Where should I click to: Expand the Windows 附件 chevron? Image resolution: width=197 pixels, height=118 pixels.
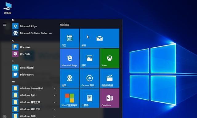(x=54, y=95)
